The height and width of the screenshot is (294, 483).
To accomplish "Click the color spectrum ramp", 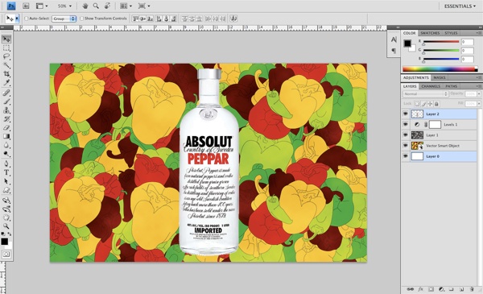I will point(440,69).
